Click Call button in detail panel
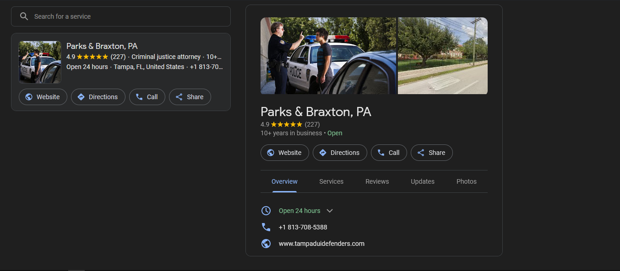620x271 pixels. (389, 153)
